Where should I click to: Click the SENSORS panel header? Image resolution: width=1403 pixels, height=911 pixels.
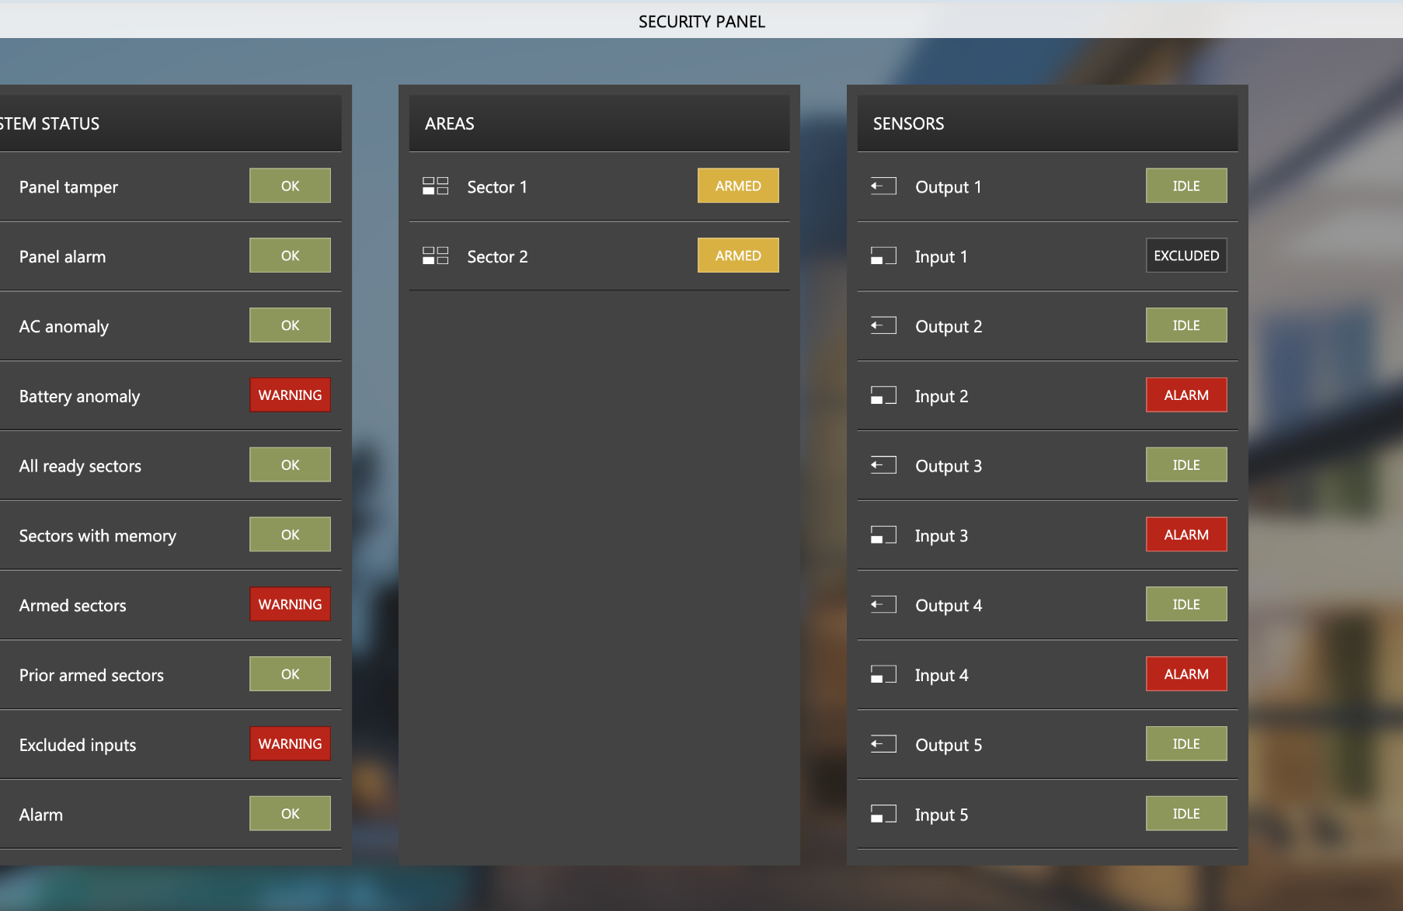[1047, 123]
